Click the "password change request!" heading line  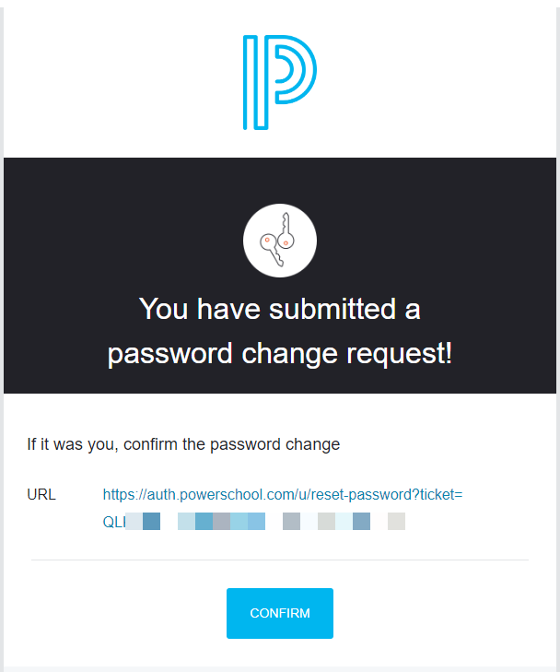(x=279, y=353)
